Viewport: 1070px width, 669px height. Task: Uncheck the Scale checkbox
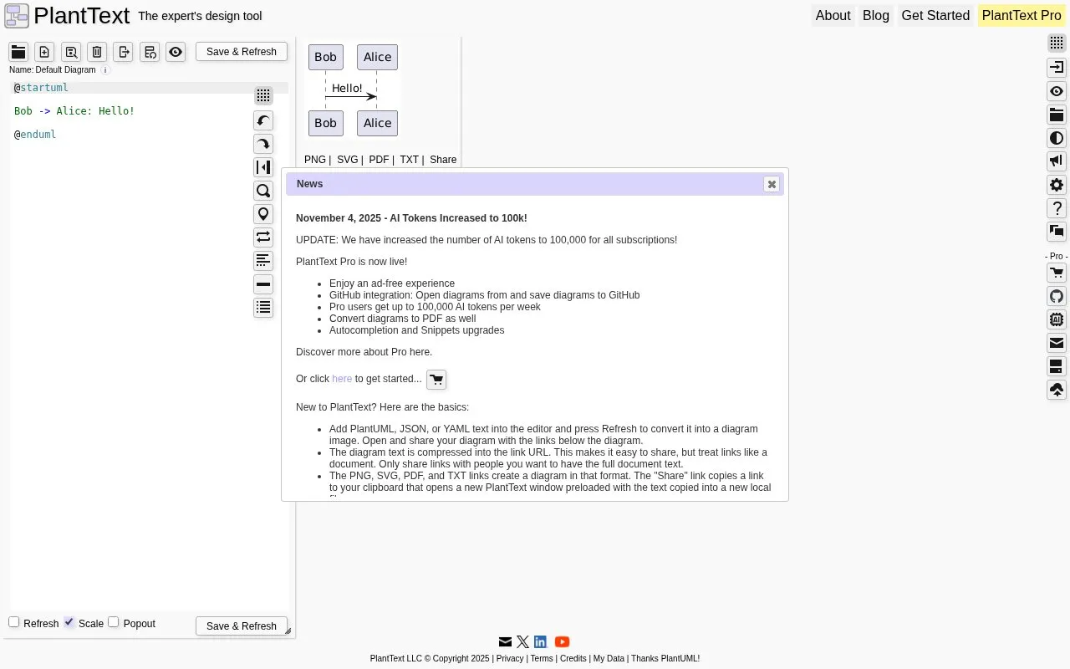(x=69, y=622)
